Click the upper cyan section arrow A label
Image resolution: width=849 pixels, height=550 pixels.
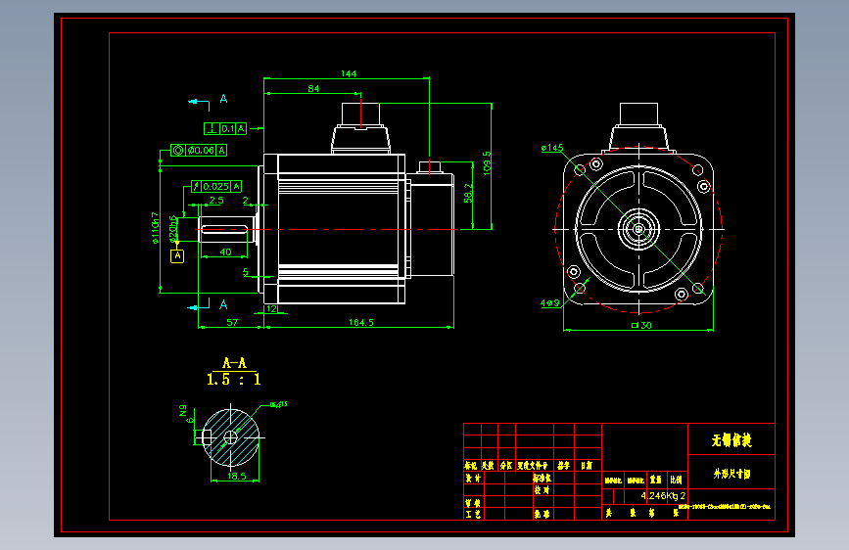(223, 99)
